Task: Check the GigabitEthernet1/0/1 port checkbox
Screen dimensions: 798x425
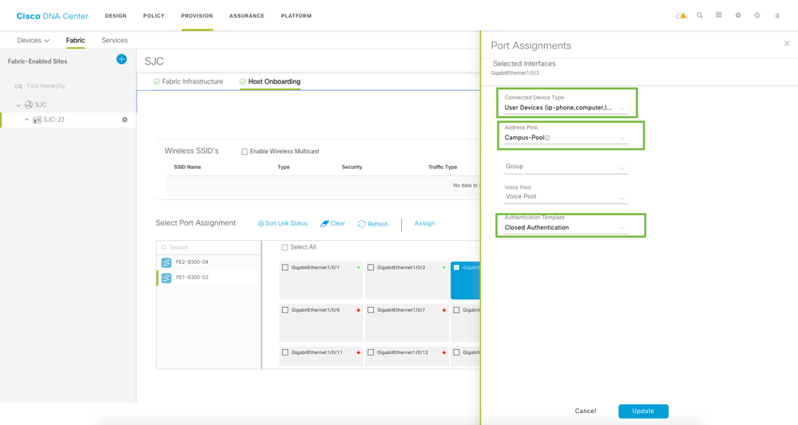Action: [x=285, y=268]
